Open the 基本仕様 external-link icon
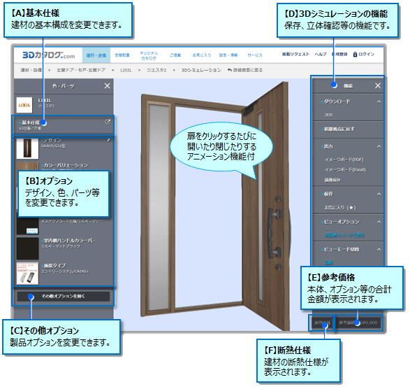 point(108,122)
